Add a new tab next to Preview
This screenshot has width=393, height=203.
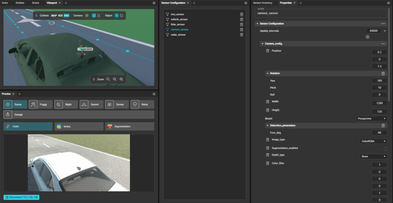click(x=20, y=94)
